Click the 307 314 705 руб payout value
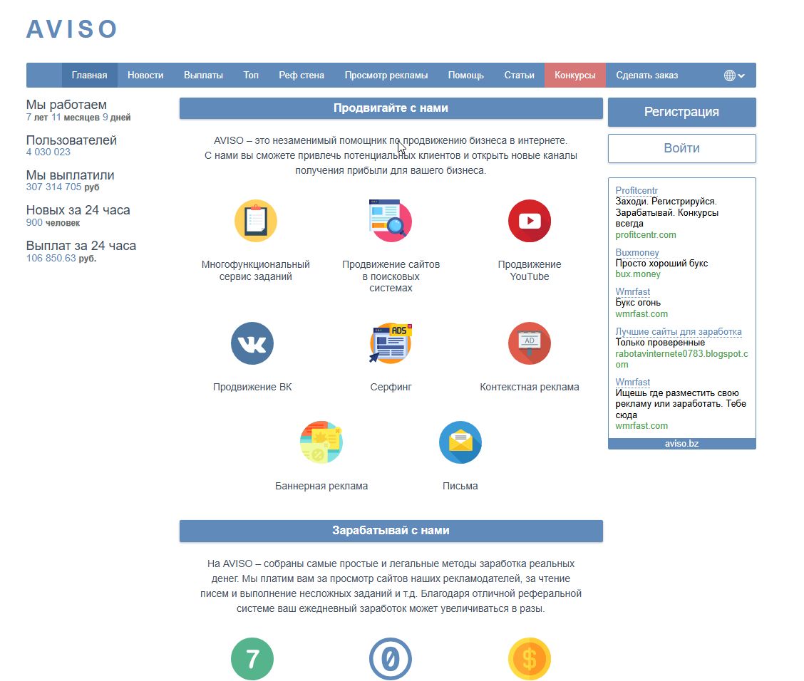The height and width of the screenshot is (681, 804). [63, 187]
